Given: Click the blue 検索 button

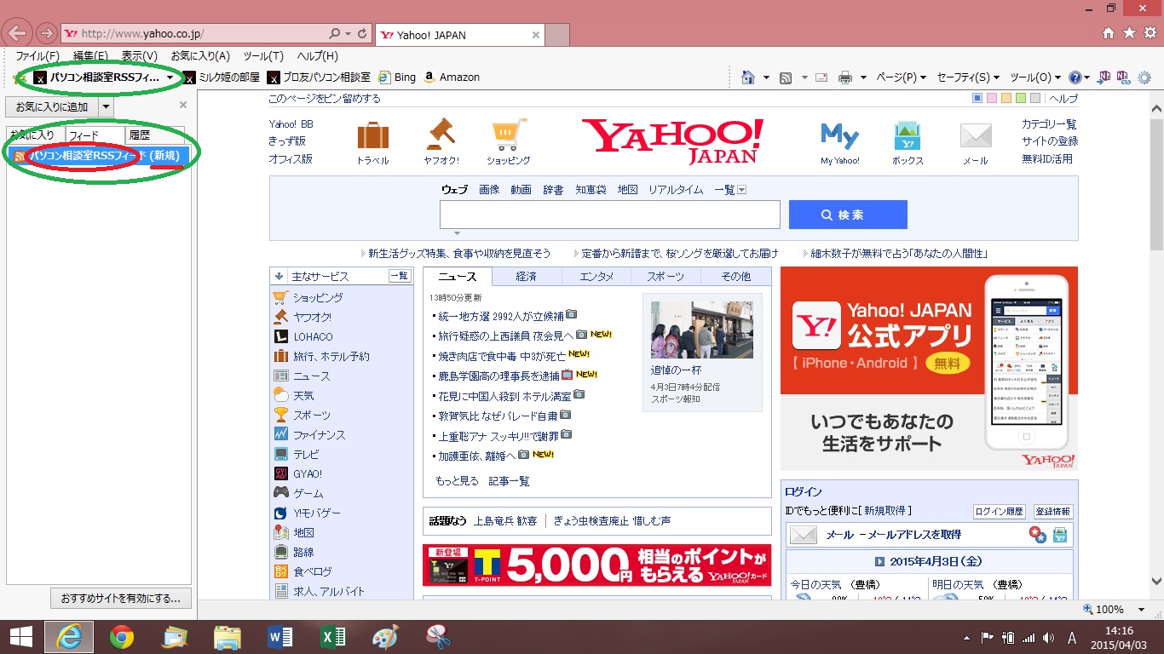Looking at the screenshot, I should 848,215.
